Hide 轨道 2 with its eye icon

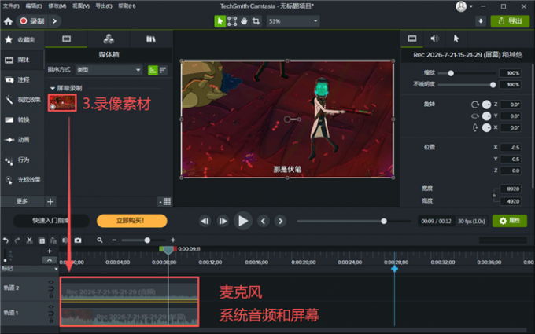pyautogui.click(x=51, y=282)
